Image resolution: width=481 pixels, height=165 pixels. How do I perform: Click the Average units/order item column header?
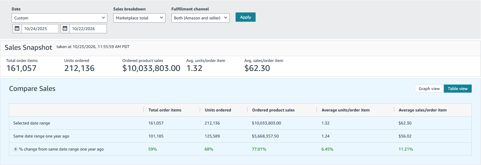(346, 110)
